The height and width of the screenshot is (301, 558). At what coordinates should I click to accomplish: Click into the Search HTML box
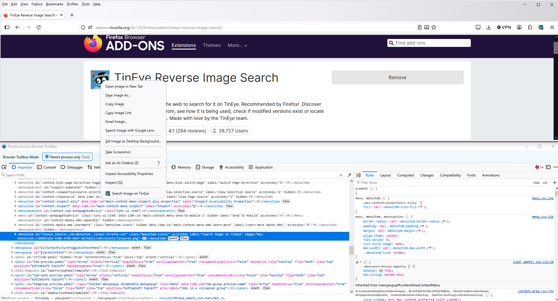(x=167, y=175)
